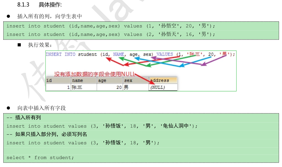Click the sub-bullet text "执行效果:"
Image resolution: width=282 pixels, height=167 pixels.
[x=40, y=45]
